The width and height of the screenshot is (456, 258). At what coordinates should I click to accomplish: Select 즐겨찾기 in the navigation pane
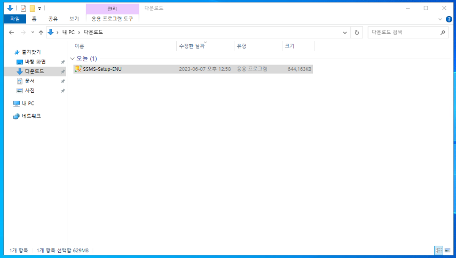[x=31, y=52]
